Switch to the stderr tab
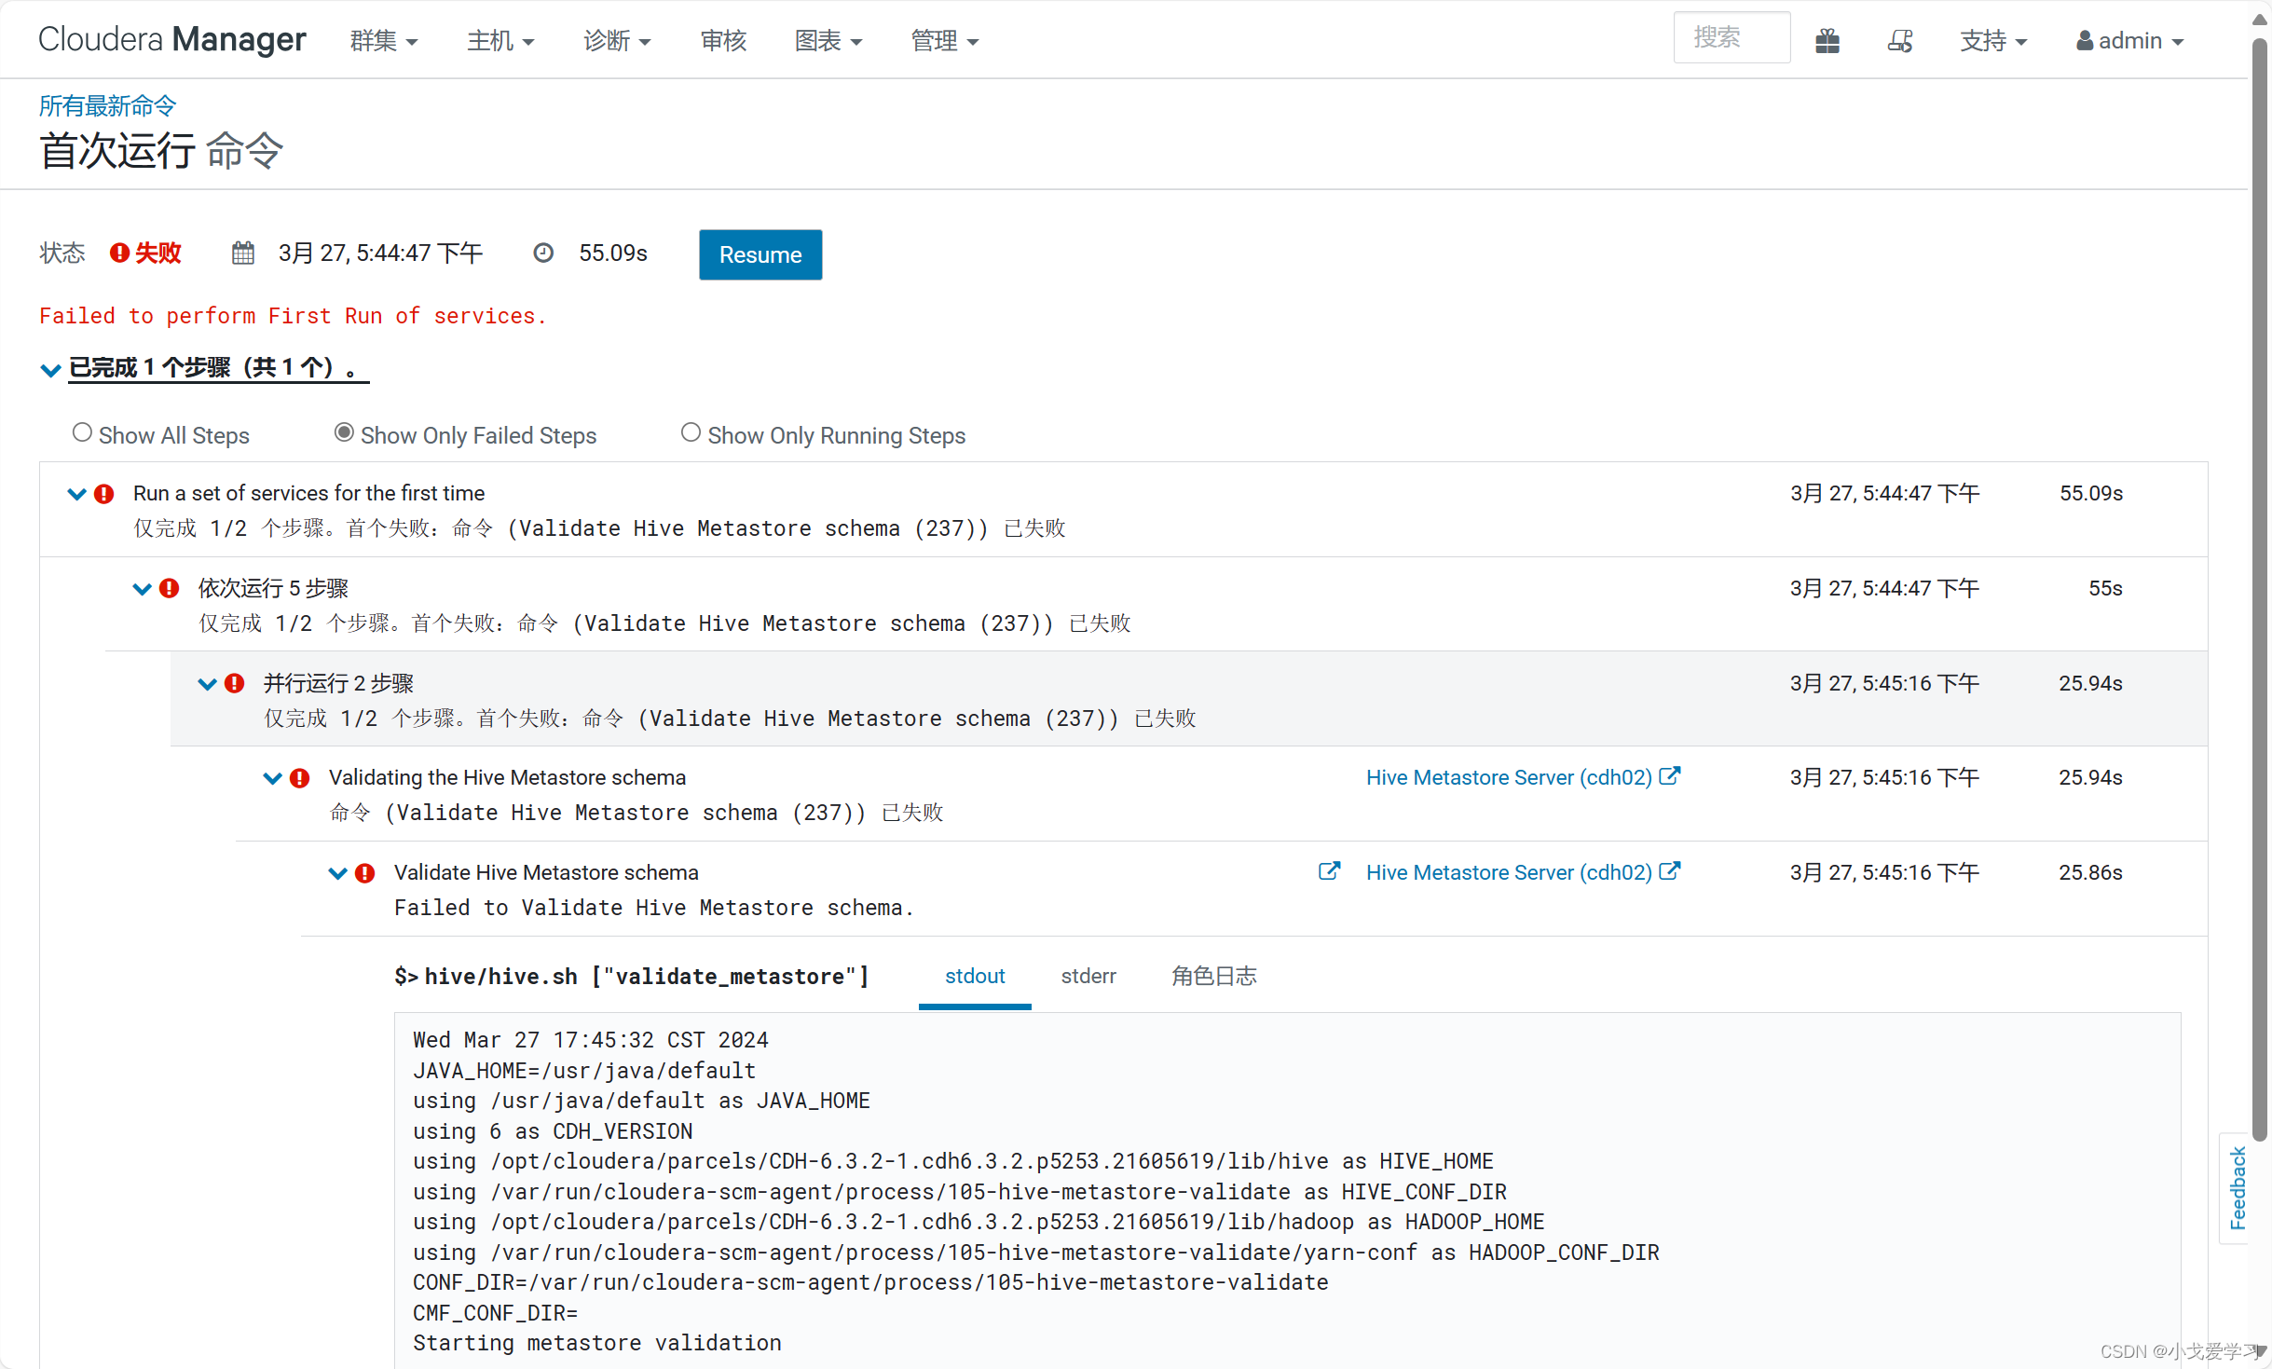The image size is (2272, 1369). pos(1086,975)
